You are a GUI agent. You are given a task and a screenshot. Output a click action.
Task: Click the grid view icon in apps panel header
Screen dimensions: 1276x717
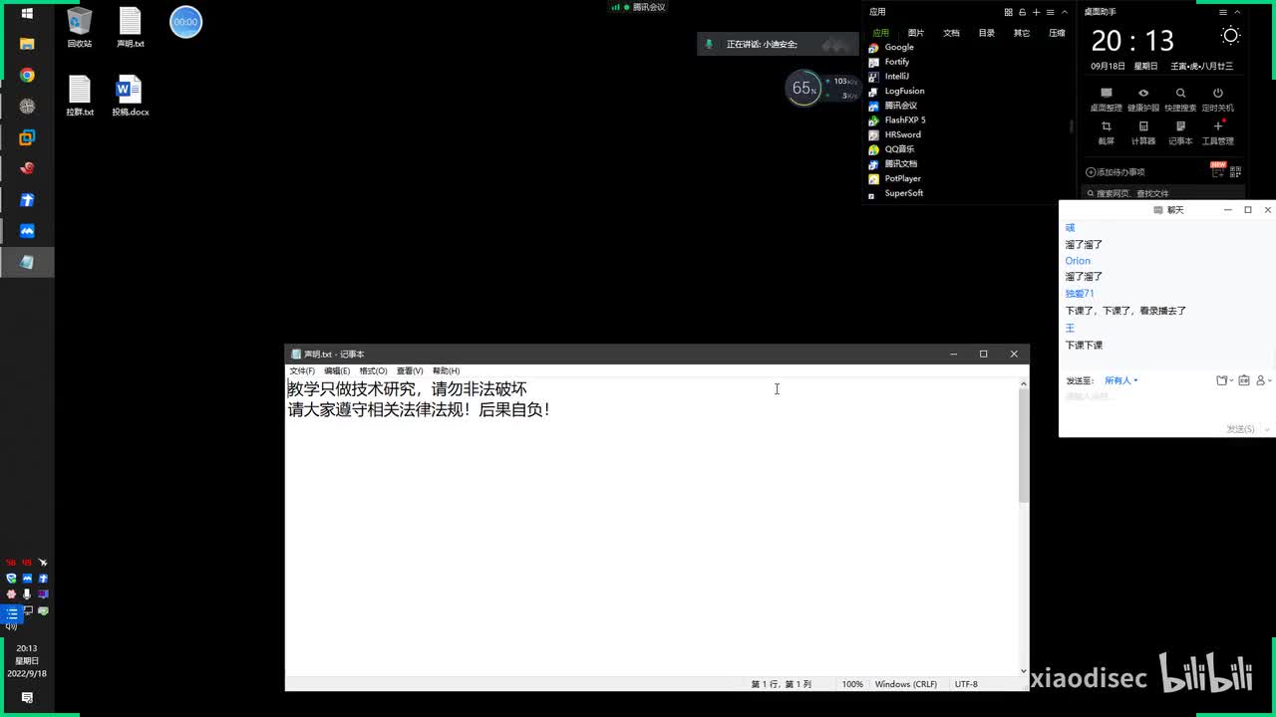pos(1008,12)
